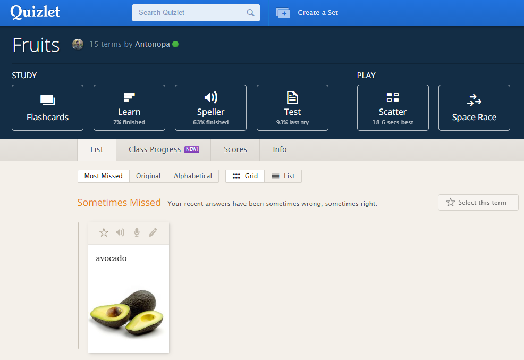Select the Alphabetical sort option

192,175
